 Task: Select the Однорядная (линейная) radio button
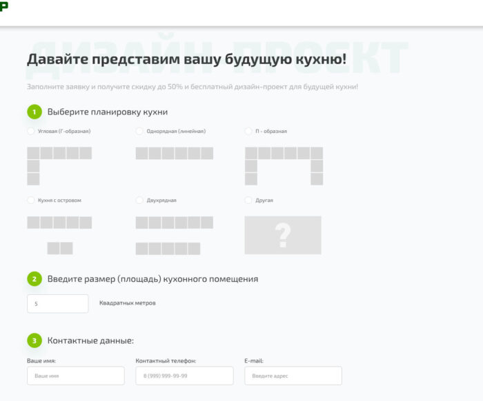[x=139, y=131]
